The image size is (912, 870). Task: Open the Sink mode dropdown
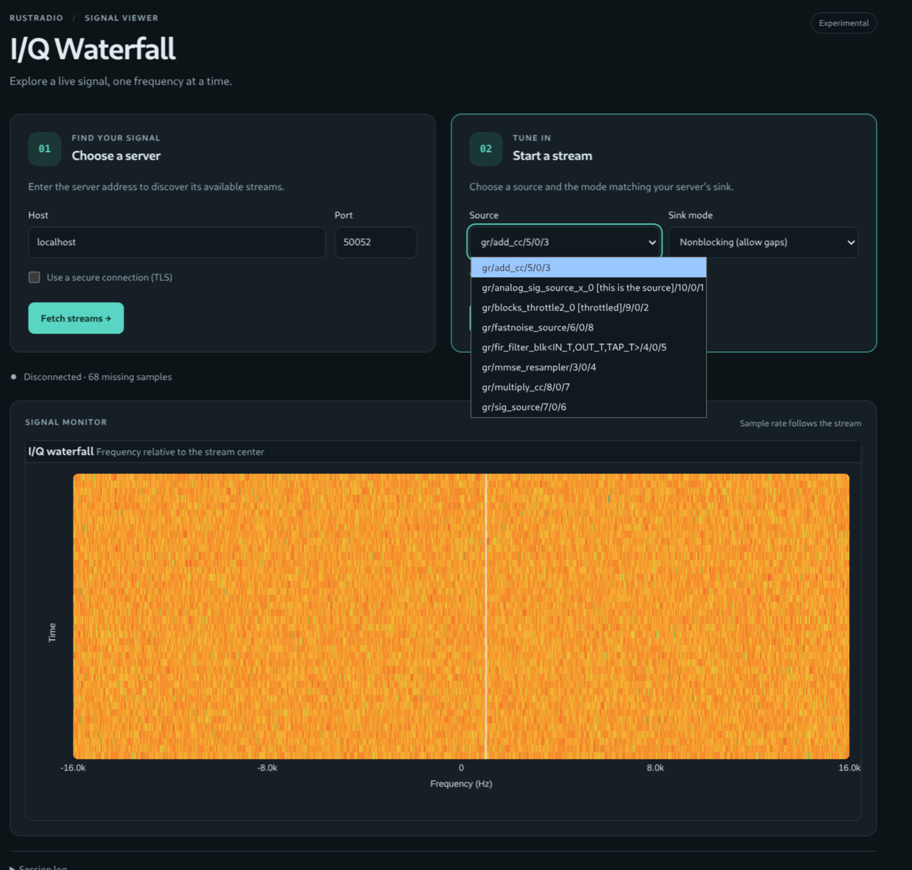763,243
